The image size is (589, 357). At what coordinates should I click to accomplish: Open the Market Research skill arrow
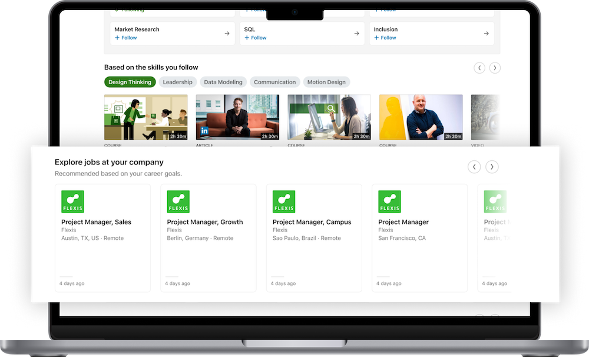[x=227, y=34]
